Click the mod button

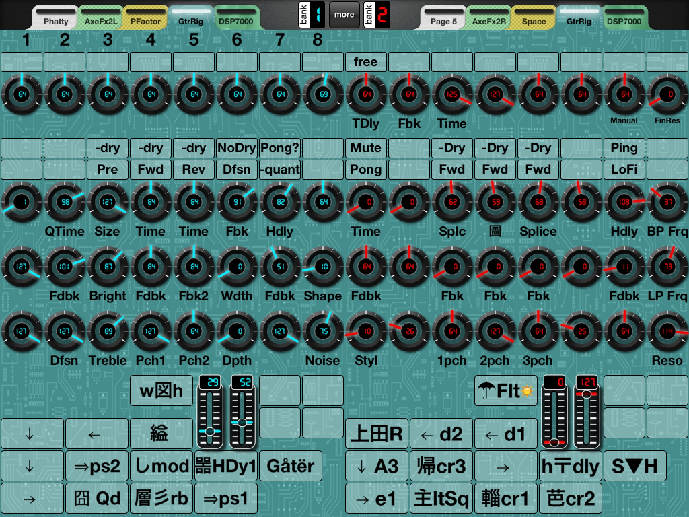(161, 466)
